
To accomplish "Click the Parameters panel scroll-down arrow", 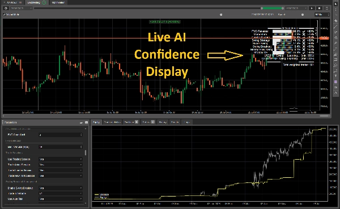I will 86,203.
